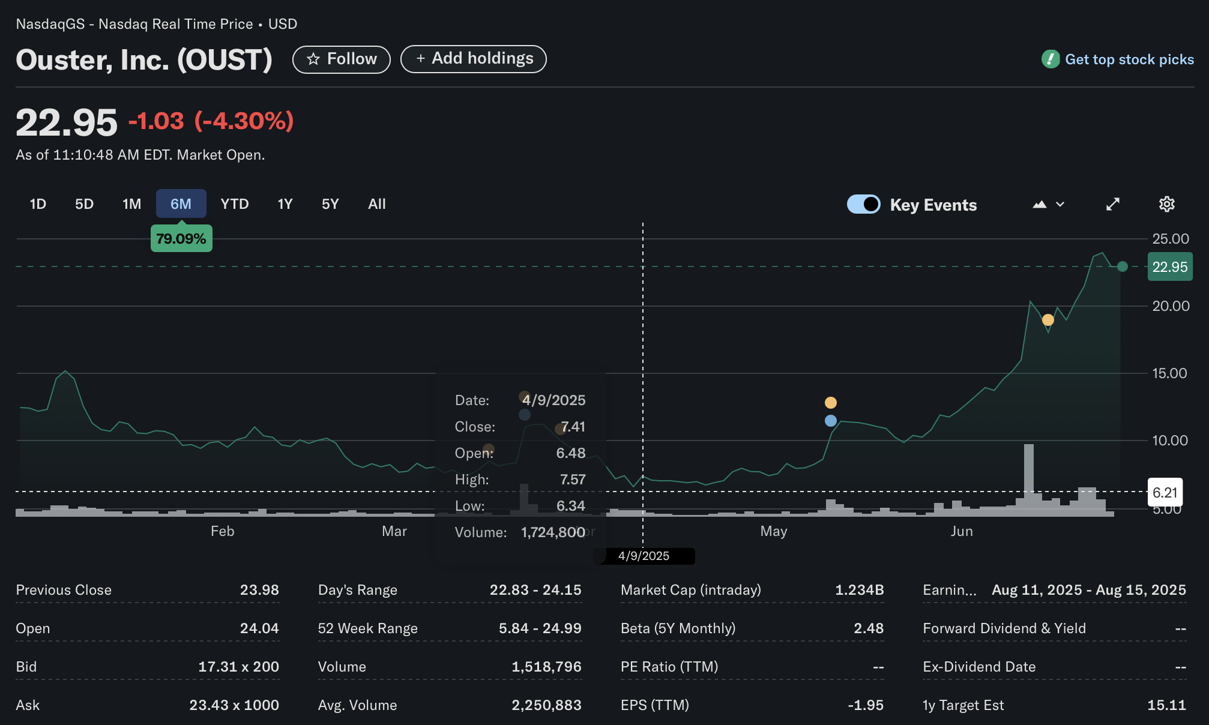Select the 5D time range
The height and width of the screenshot is (725, 1209).
tap(84, 204)
